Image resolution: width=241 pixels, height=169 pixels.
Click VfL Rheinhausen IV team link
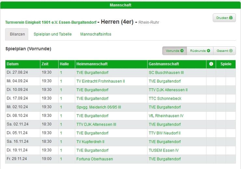pyautogui.click(x=166, y=116)
